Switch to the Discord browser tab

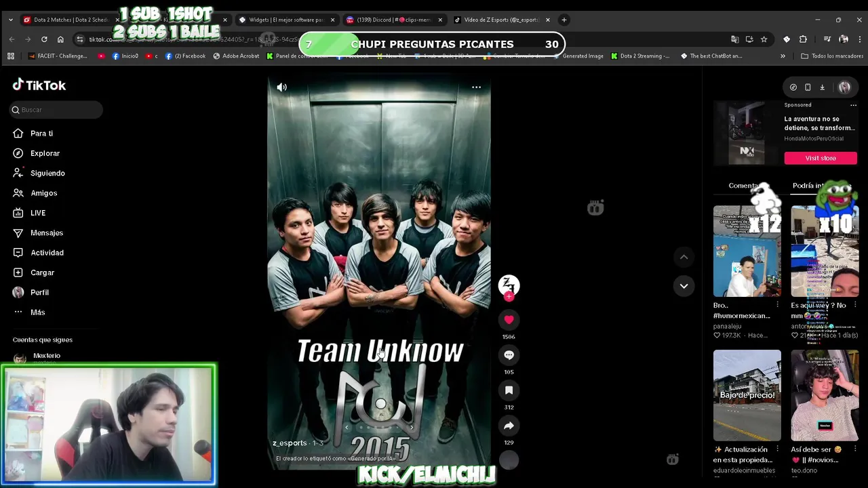click(393, 20)
